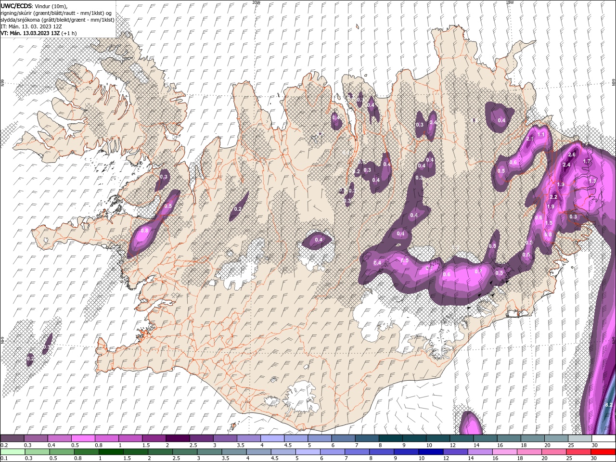Viewport: 616px width, 462px height.
Task: Click the rigning/skúrir legend description line
Action: click(56, 13)
